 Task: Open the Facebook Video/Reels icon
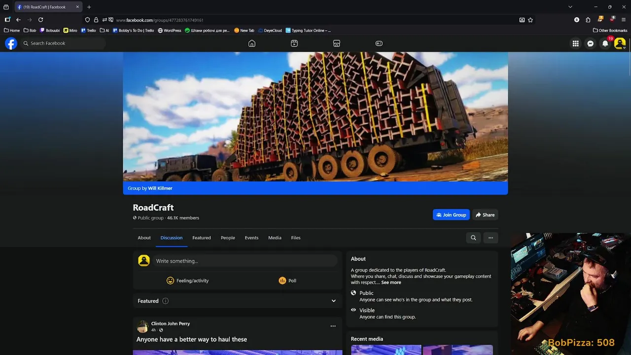294,43
